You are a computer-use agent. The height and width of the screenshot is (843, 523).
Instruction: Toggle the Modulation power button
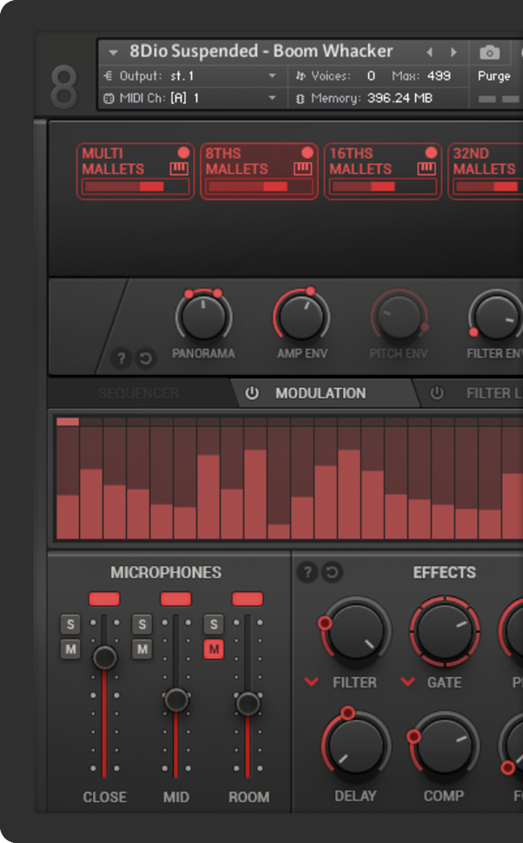(x=252, y=393)
